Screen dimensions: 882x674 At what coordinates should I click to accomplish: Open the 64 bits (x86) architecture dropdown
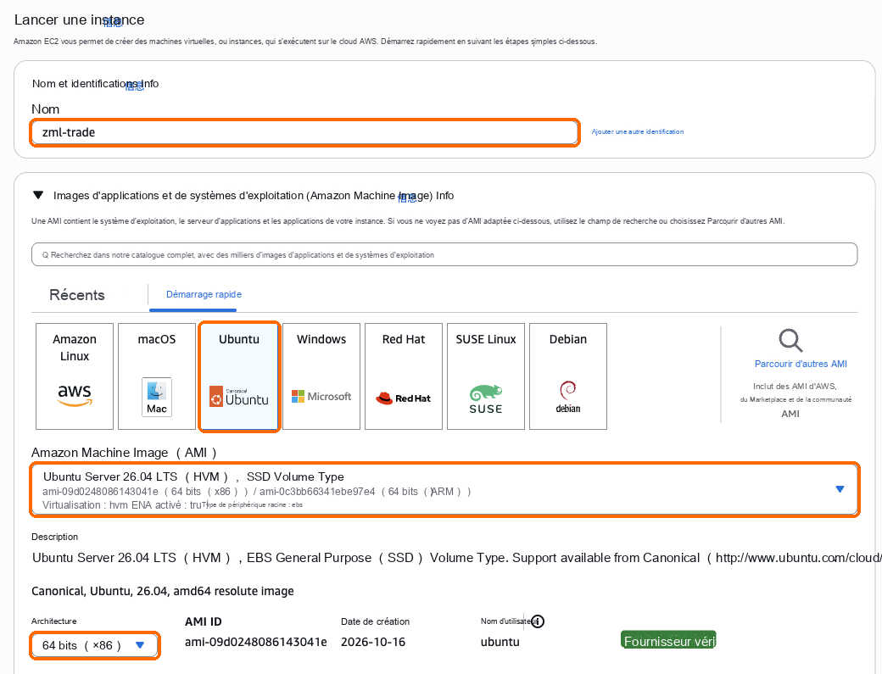94,645
